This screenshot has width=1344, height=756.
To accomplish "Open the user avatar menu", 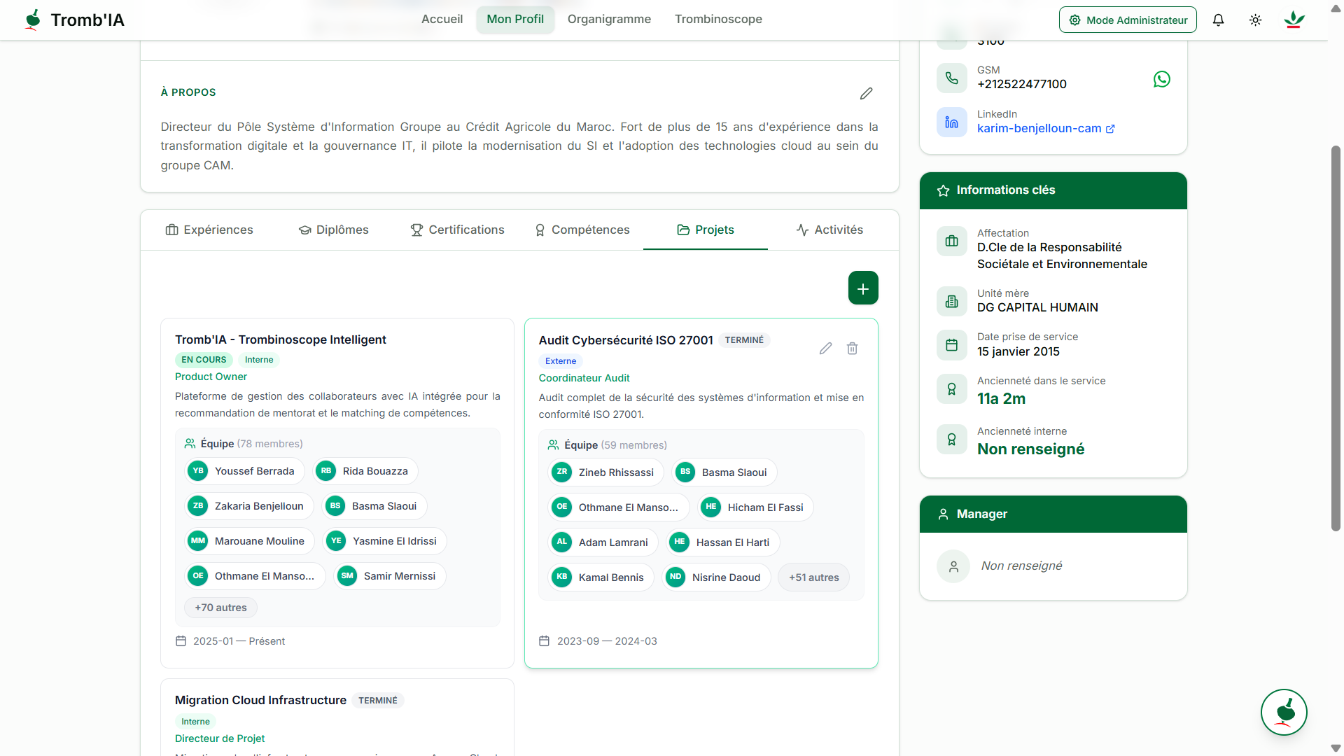I will point(1294,20).
